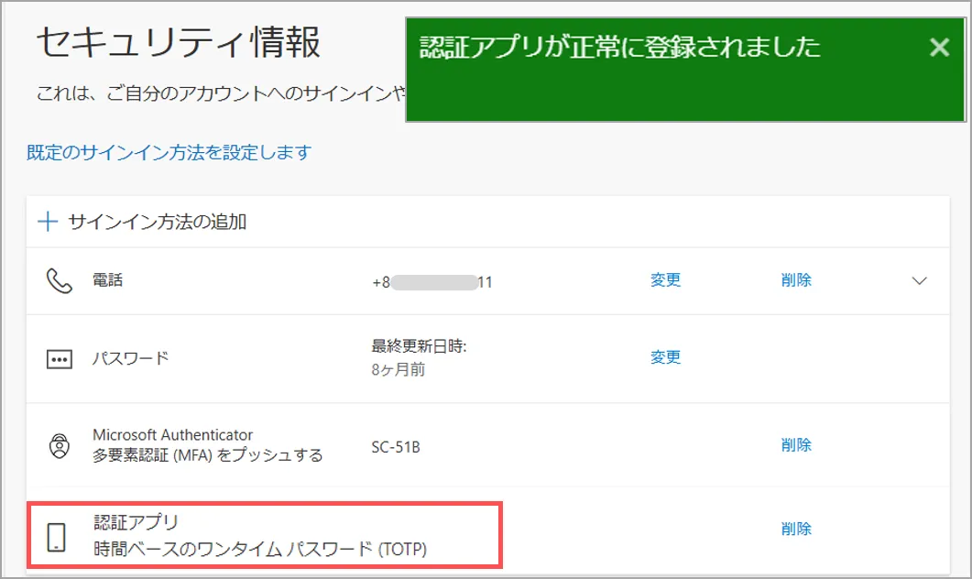Dismiss the green registration success notification
972x579 pixels.
[939, 48]
